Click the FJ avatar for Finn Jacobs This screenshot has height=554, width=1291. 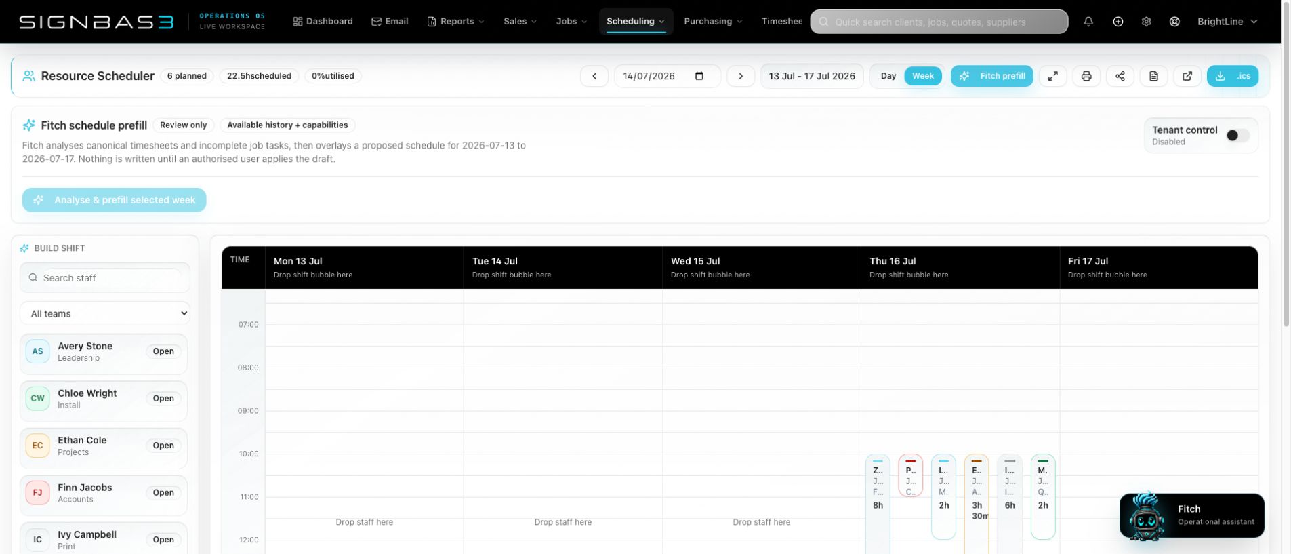click(x=37, y=493)
